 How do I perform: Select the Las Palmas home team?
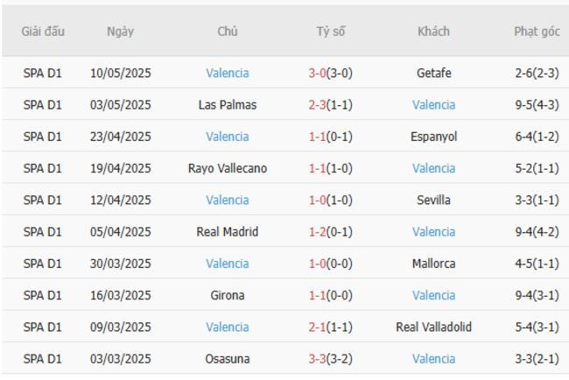click(228, 105)
